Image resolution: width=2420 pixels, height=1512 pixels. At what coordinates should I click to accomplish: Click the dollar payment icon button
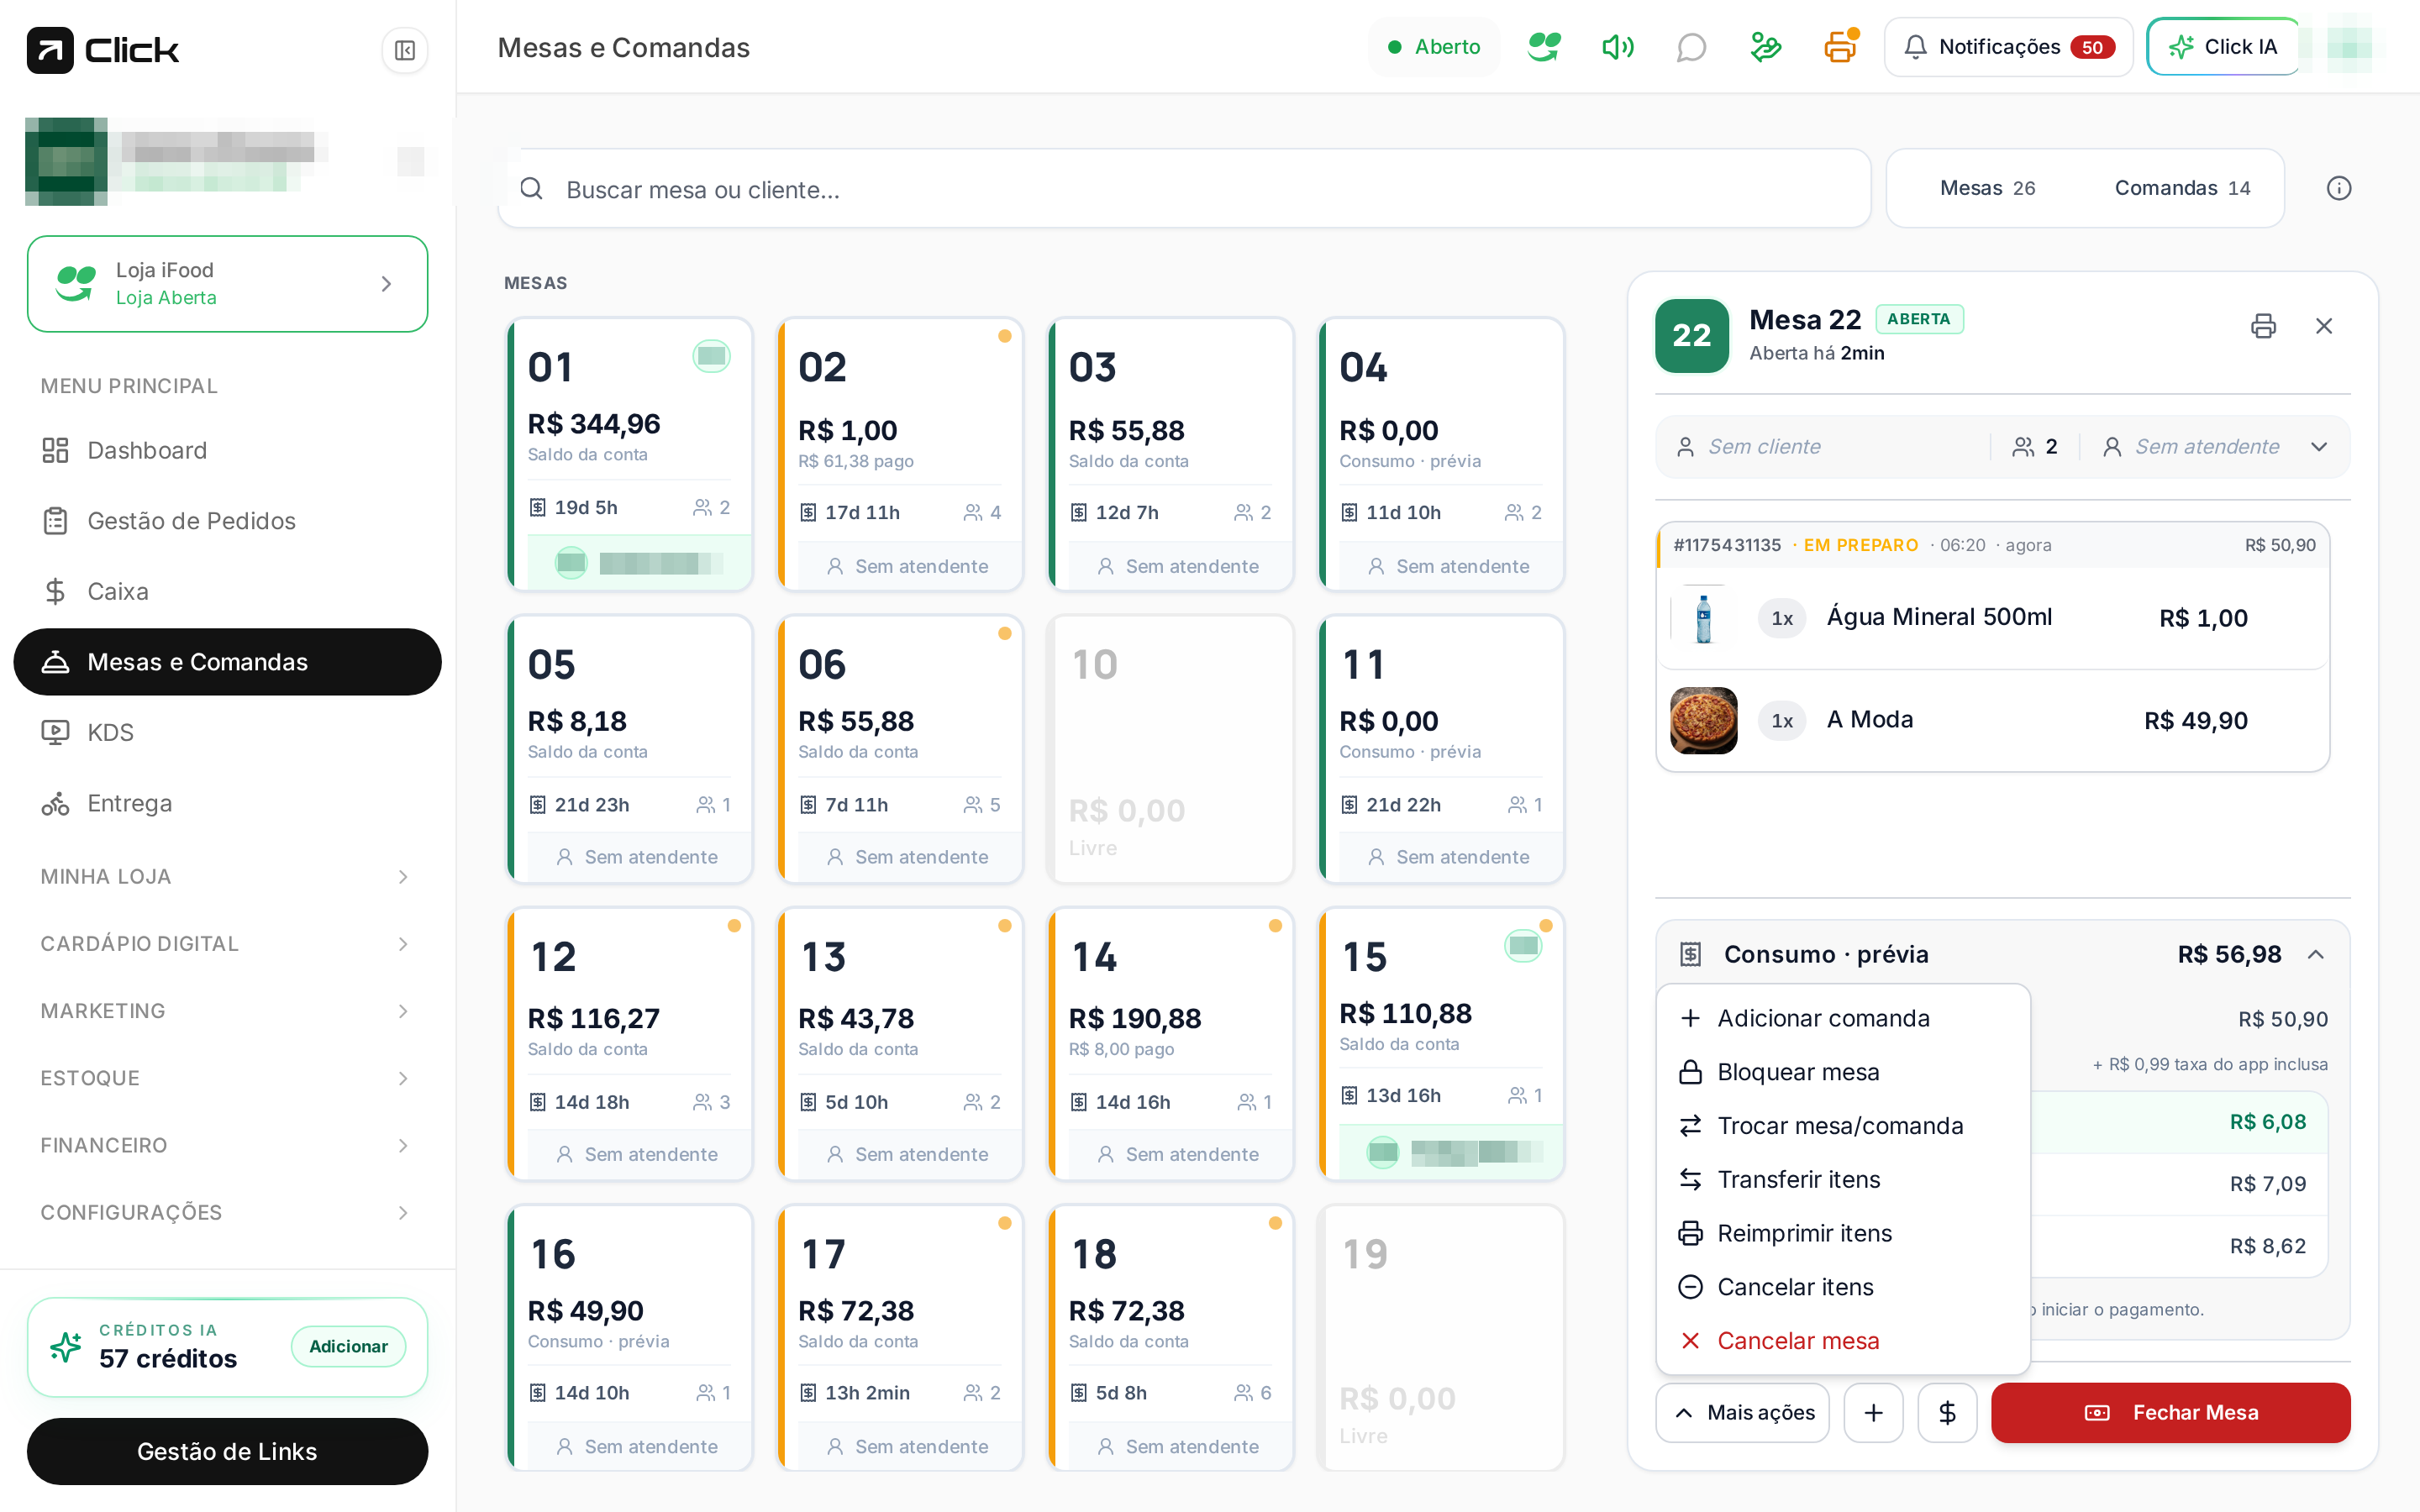(1947, 1412)
